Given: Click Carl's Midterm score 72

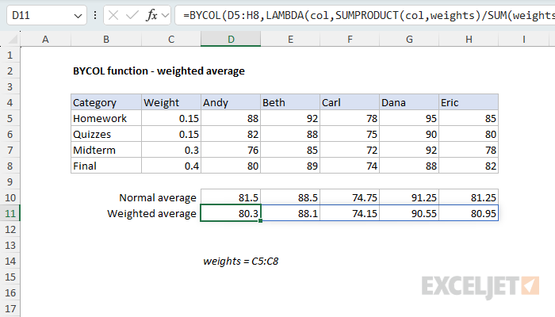Looking at the screenshot, I should click(350, 150).
